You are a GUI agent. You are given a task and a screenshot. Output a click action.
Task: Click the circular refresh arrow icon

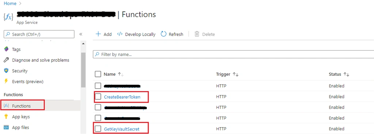pos(163,34)
